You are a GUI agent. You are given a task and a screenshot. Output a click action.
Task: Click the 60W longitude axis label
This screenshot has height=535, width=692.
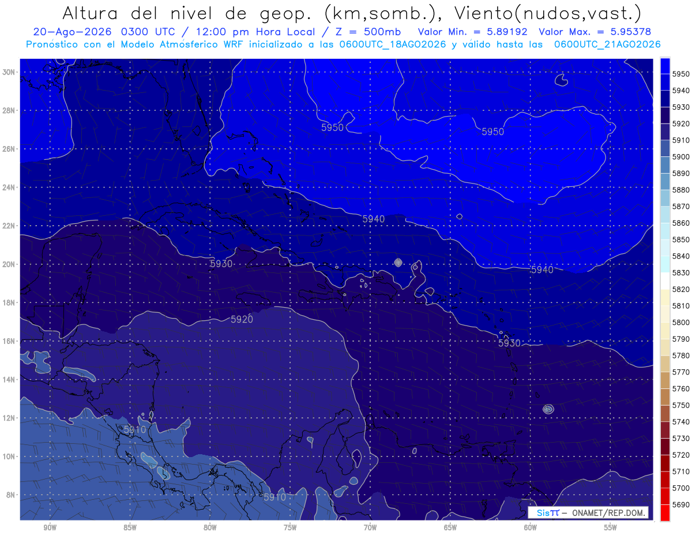pyautogui.click(x=531, y=527)
